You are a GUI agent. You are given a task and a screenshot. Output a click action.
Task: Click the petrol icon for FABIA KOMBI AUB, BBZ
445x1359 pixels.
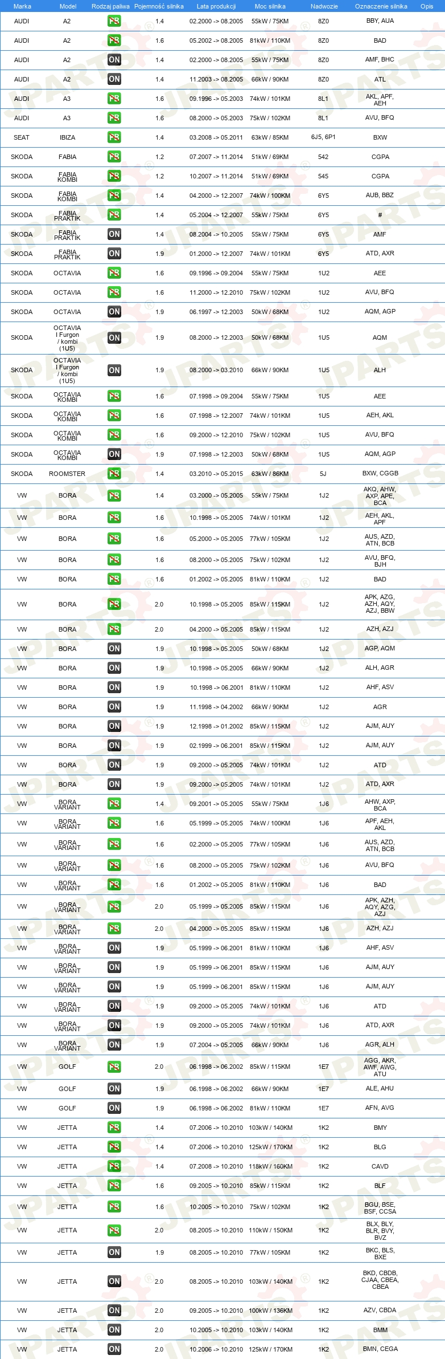click(114, 196)
